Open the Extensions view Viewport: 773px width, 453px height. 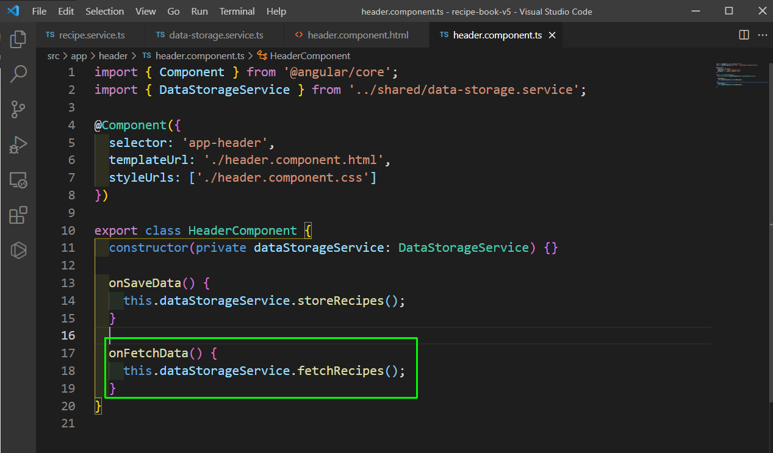tap(18, 215)
